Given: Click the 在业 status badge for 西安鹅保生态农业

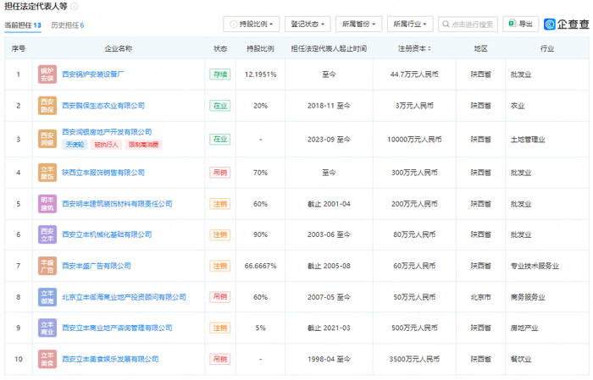Looking at the screenshot, I should tap(220, 106).
